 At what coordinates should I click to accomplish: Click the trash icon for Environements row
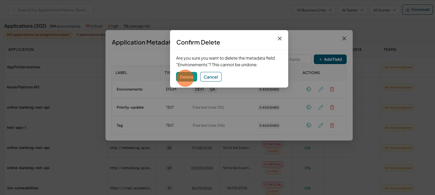332,89
